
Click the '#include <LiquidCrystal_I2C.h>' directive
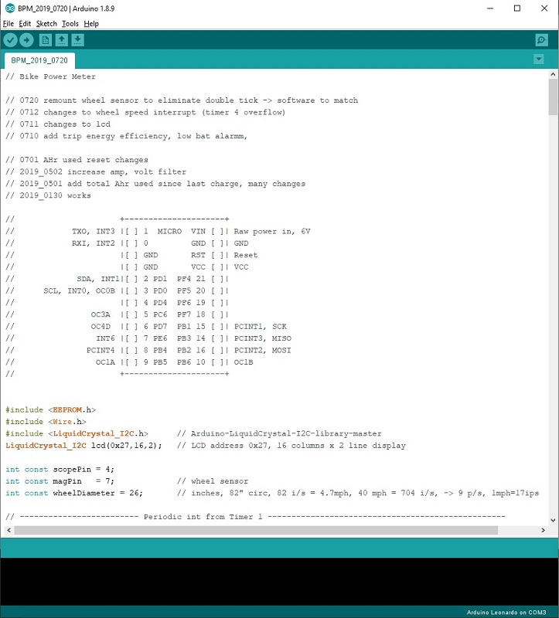(77, 433)
